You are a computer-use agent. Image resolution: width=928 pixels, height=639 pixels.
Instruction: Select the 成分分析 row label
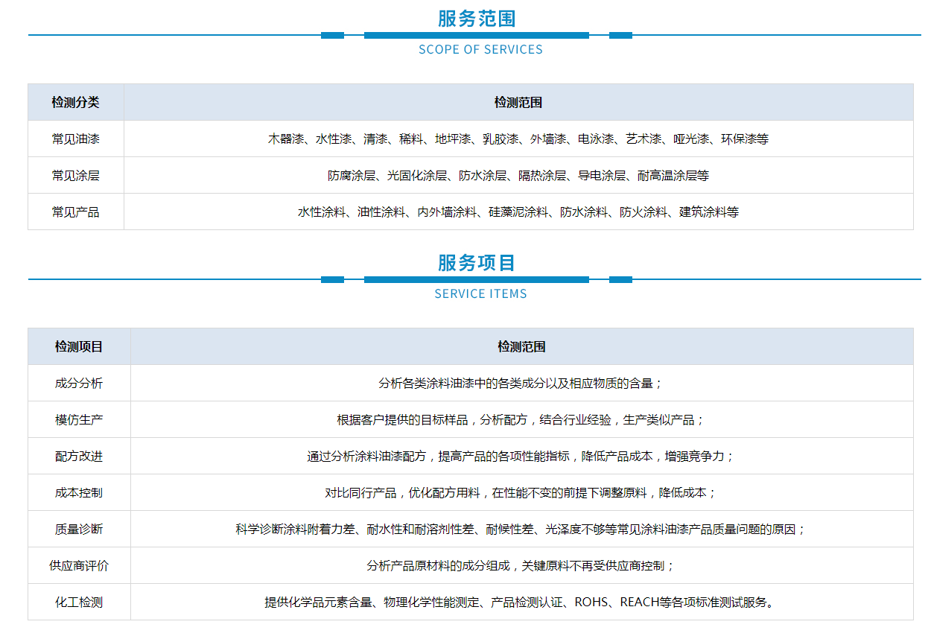click(79, 384)
